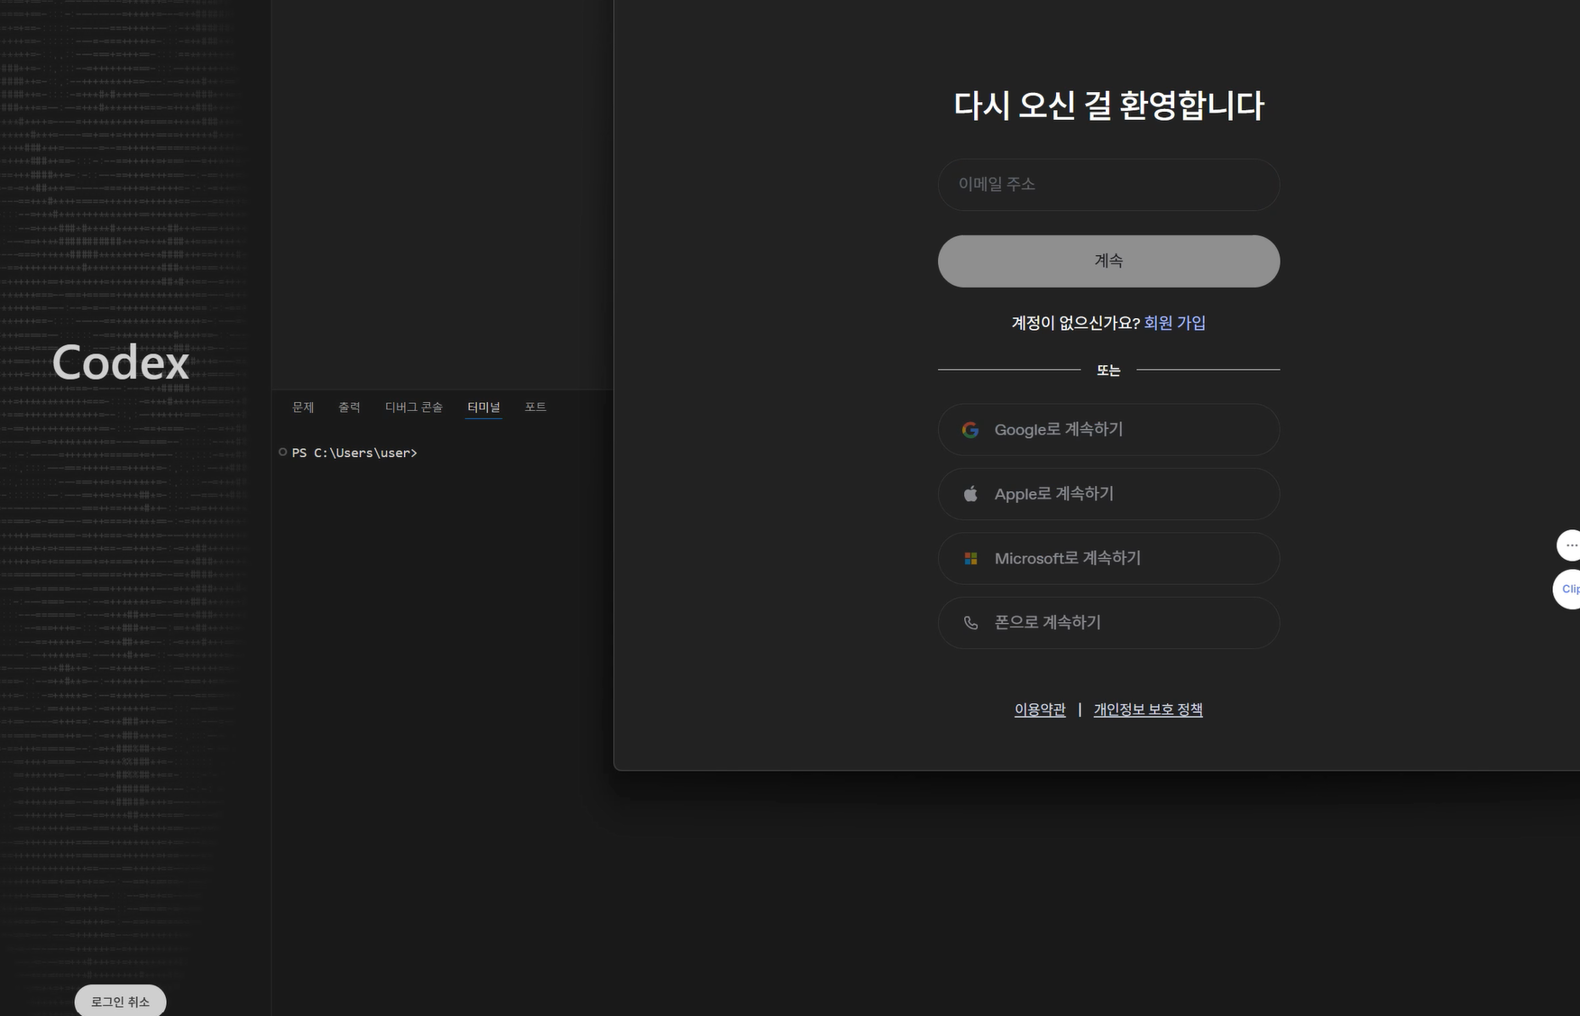Open the 포트 tab
This screenshot has height=1016, width=1580.
pos(536,407)
